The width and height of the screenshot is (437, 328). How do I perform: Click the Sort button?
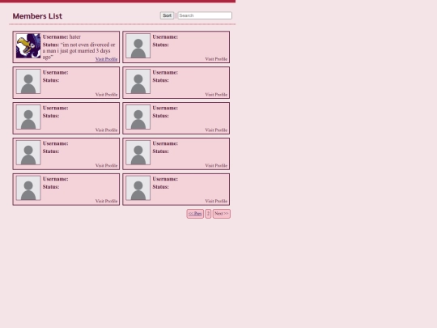(167, 15)
